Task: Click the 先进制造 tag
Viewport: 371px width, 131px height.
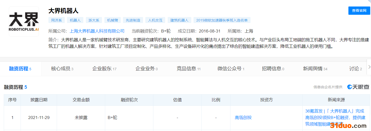Action: pos(133,20)
